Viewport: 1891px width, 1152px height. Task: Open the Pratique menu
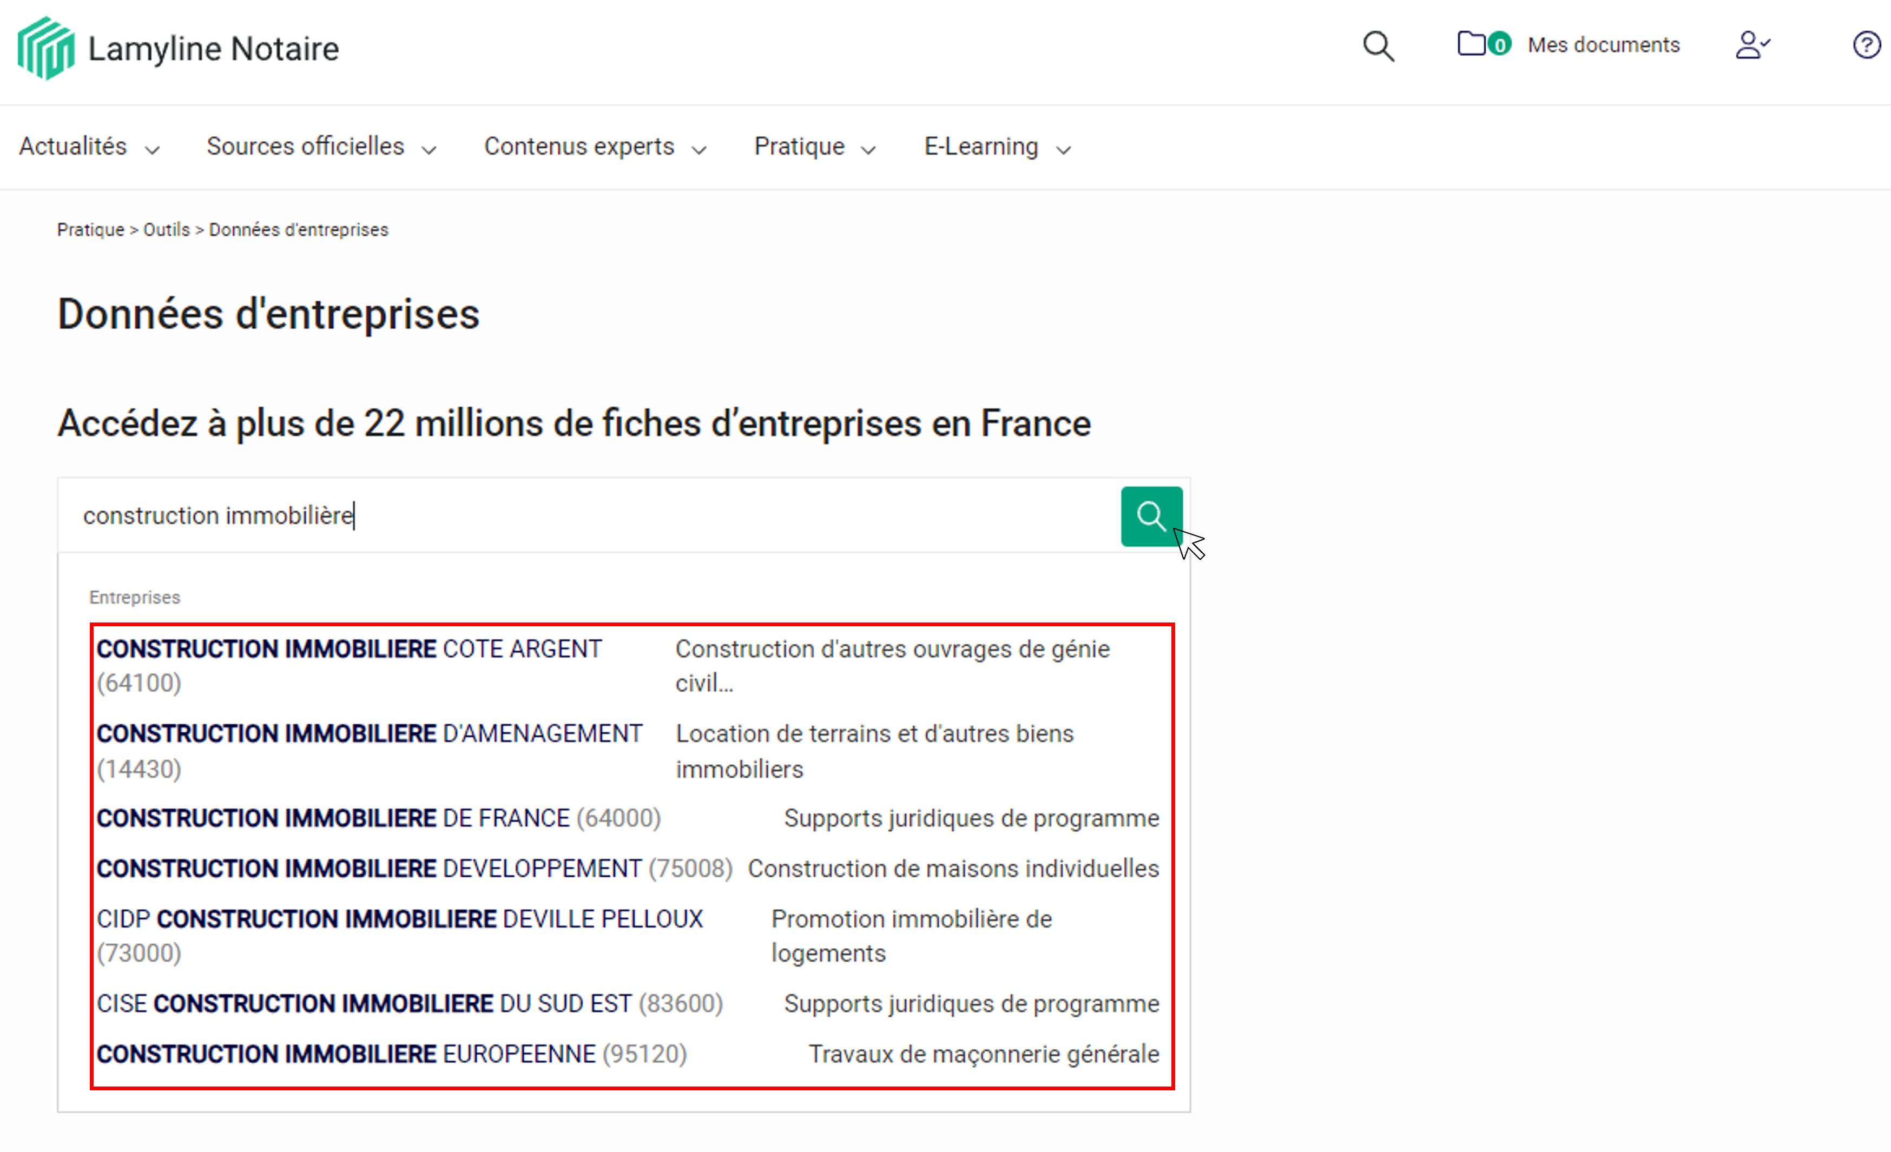[800, 145]
